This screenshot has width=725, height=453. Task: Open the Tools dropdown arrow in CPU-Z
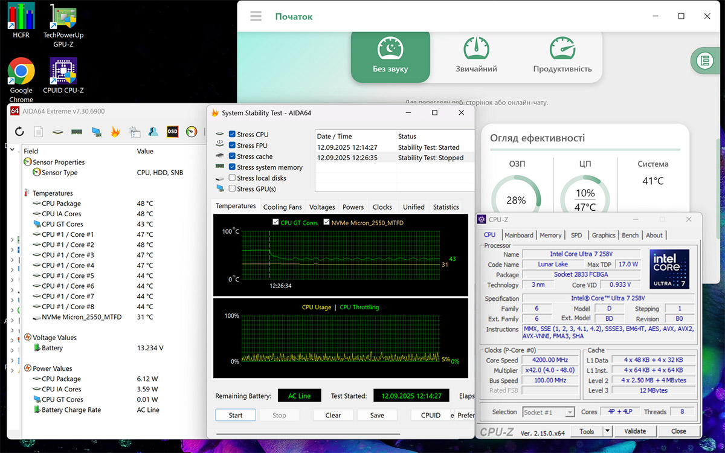pos(608,431)
